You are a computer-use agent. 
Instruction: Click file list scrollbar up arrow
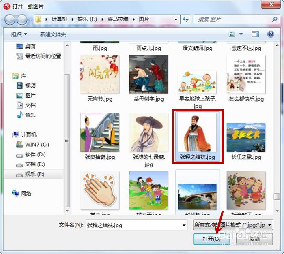click(x=277, y=46)
